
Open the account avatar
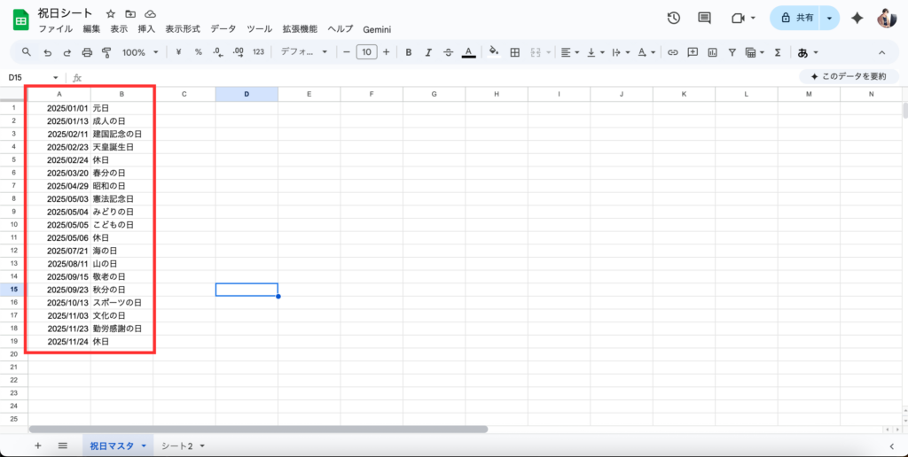(887, 18)
